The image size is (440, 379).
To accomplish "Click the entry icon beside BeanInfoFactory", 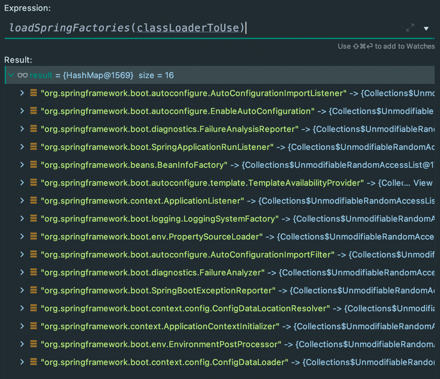I will tap(33, 165).
